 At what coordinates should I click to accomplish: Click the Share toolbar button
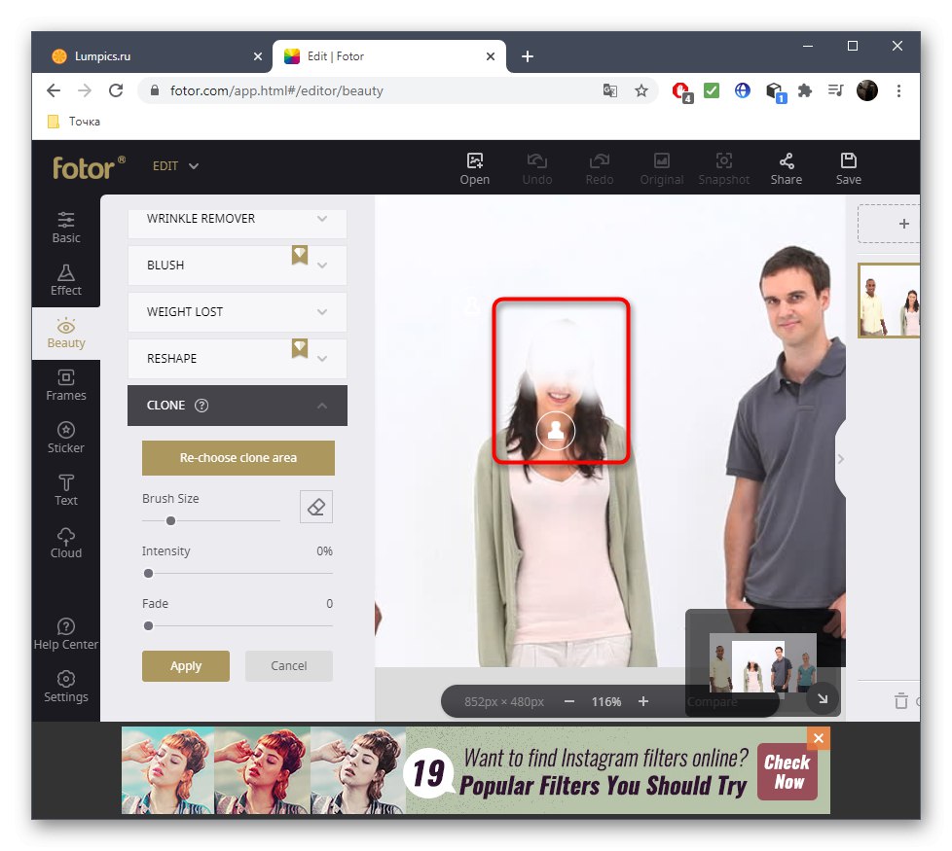click(x=787, y=168)
